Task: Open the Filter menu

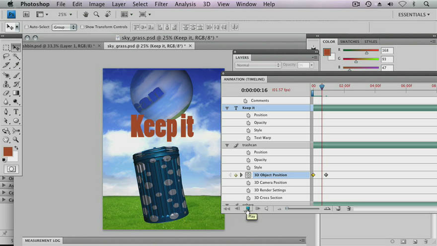Action: pyautogui.click(x=161, y=4)
